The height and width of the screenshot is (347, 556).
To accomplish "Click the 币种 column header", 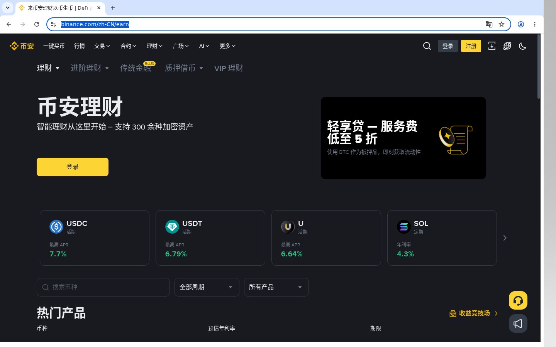I will coord(42,328).
